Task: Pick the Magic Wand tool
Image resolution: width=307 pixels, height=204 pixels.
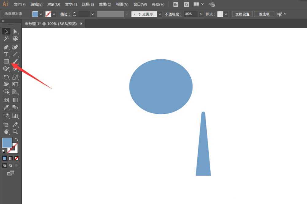Action: (x=6, y=39)
